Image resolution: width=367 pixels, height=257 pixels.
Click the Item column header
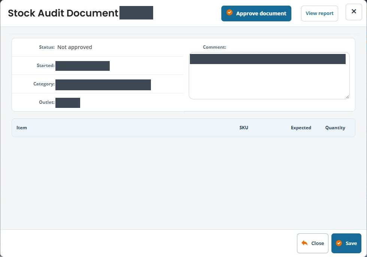click(22, 128)
